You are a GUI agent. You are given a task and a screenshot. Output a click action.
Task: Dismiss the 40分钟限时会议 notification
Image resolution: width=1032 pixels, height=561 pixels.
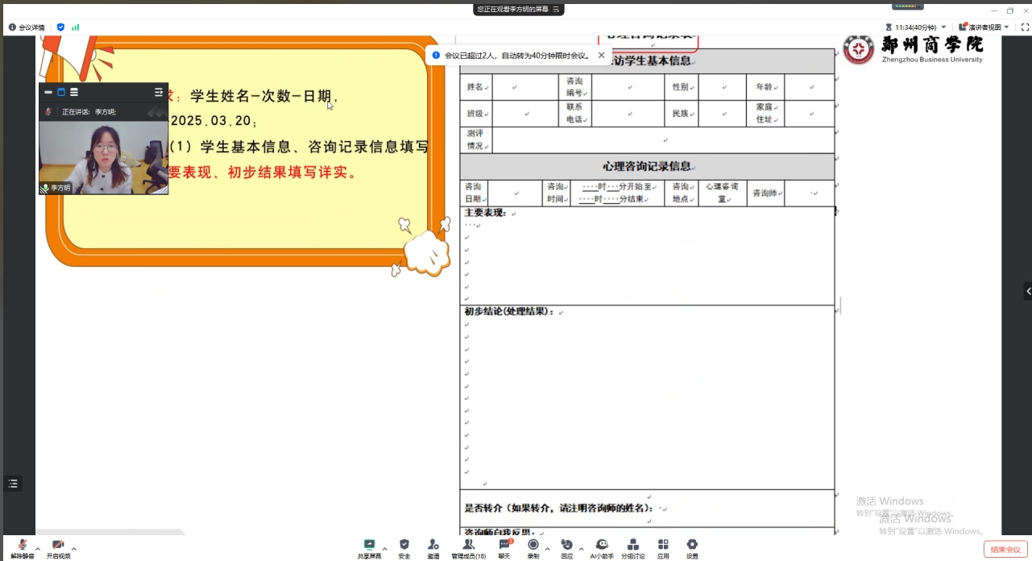pos(601,56)
